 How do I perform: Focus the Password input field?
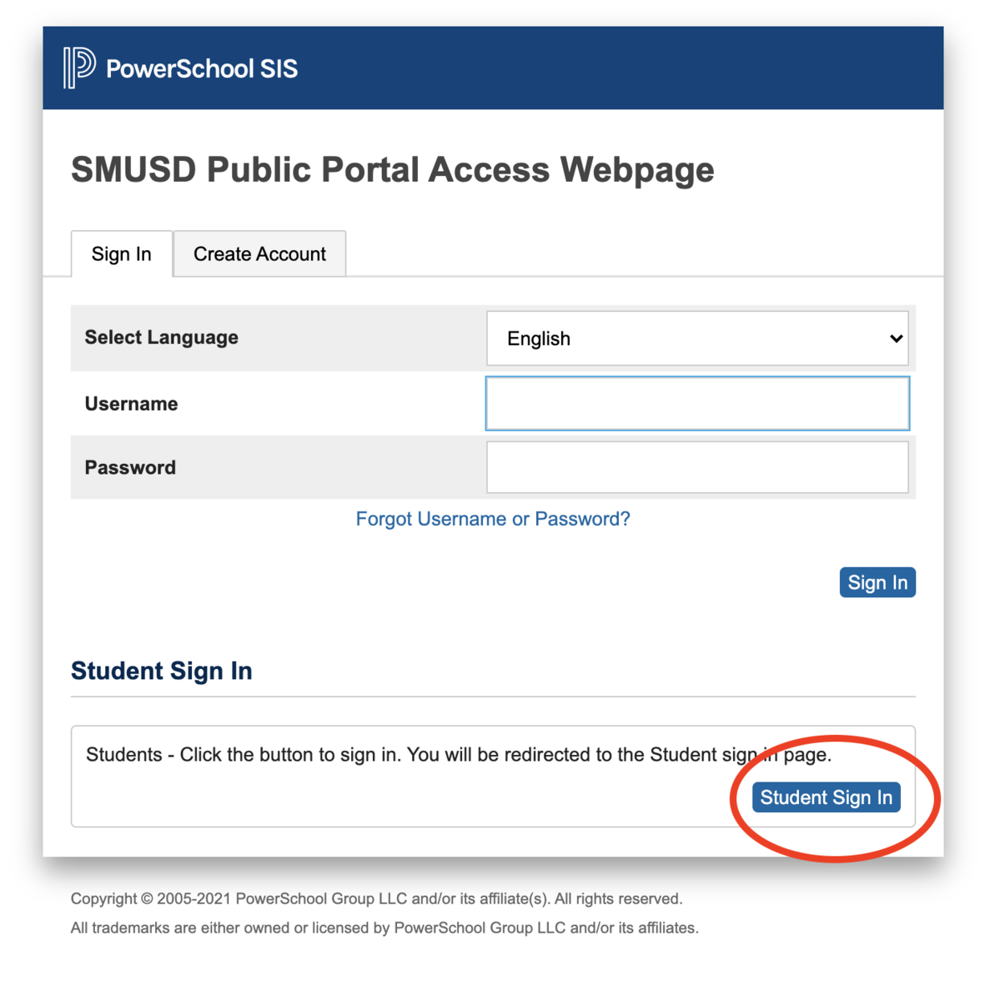tap(697, 467)
